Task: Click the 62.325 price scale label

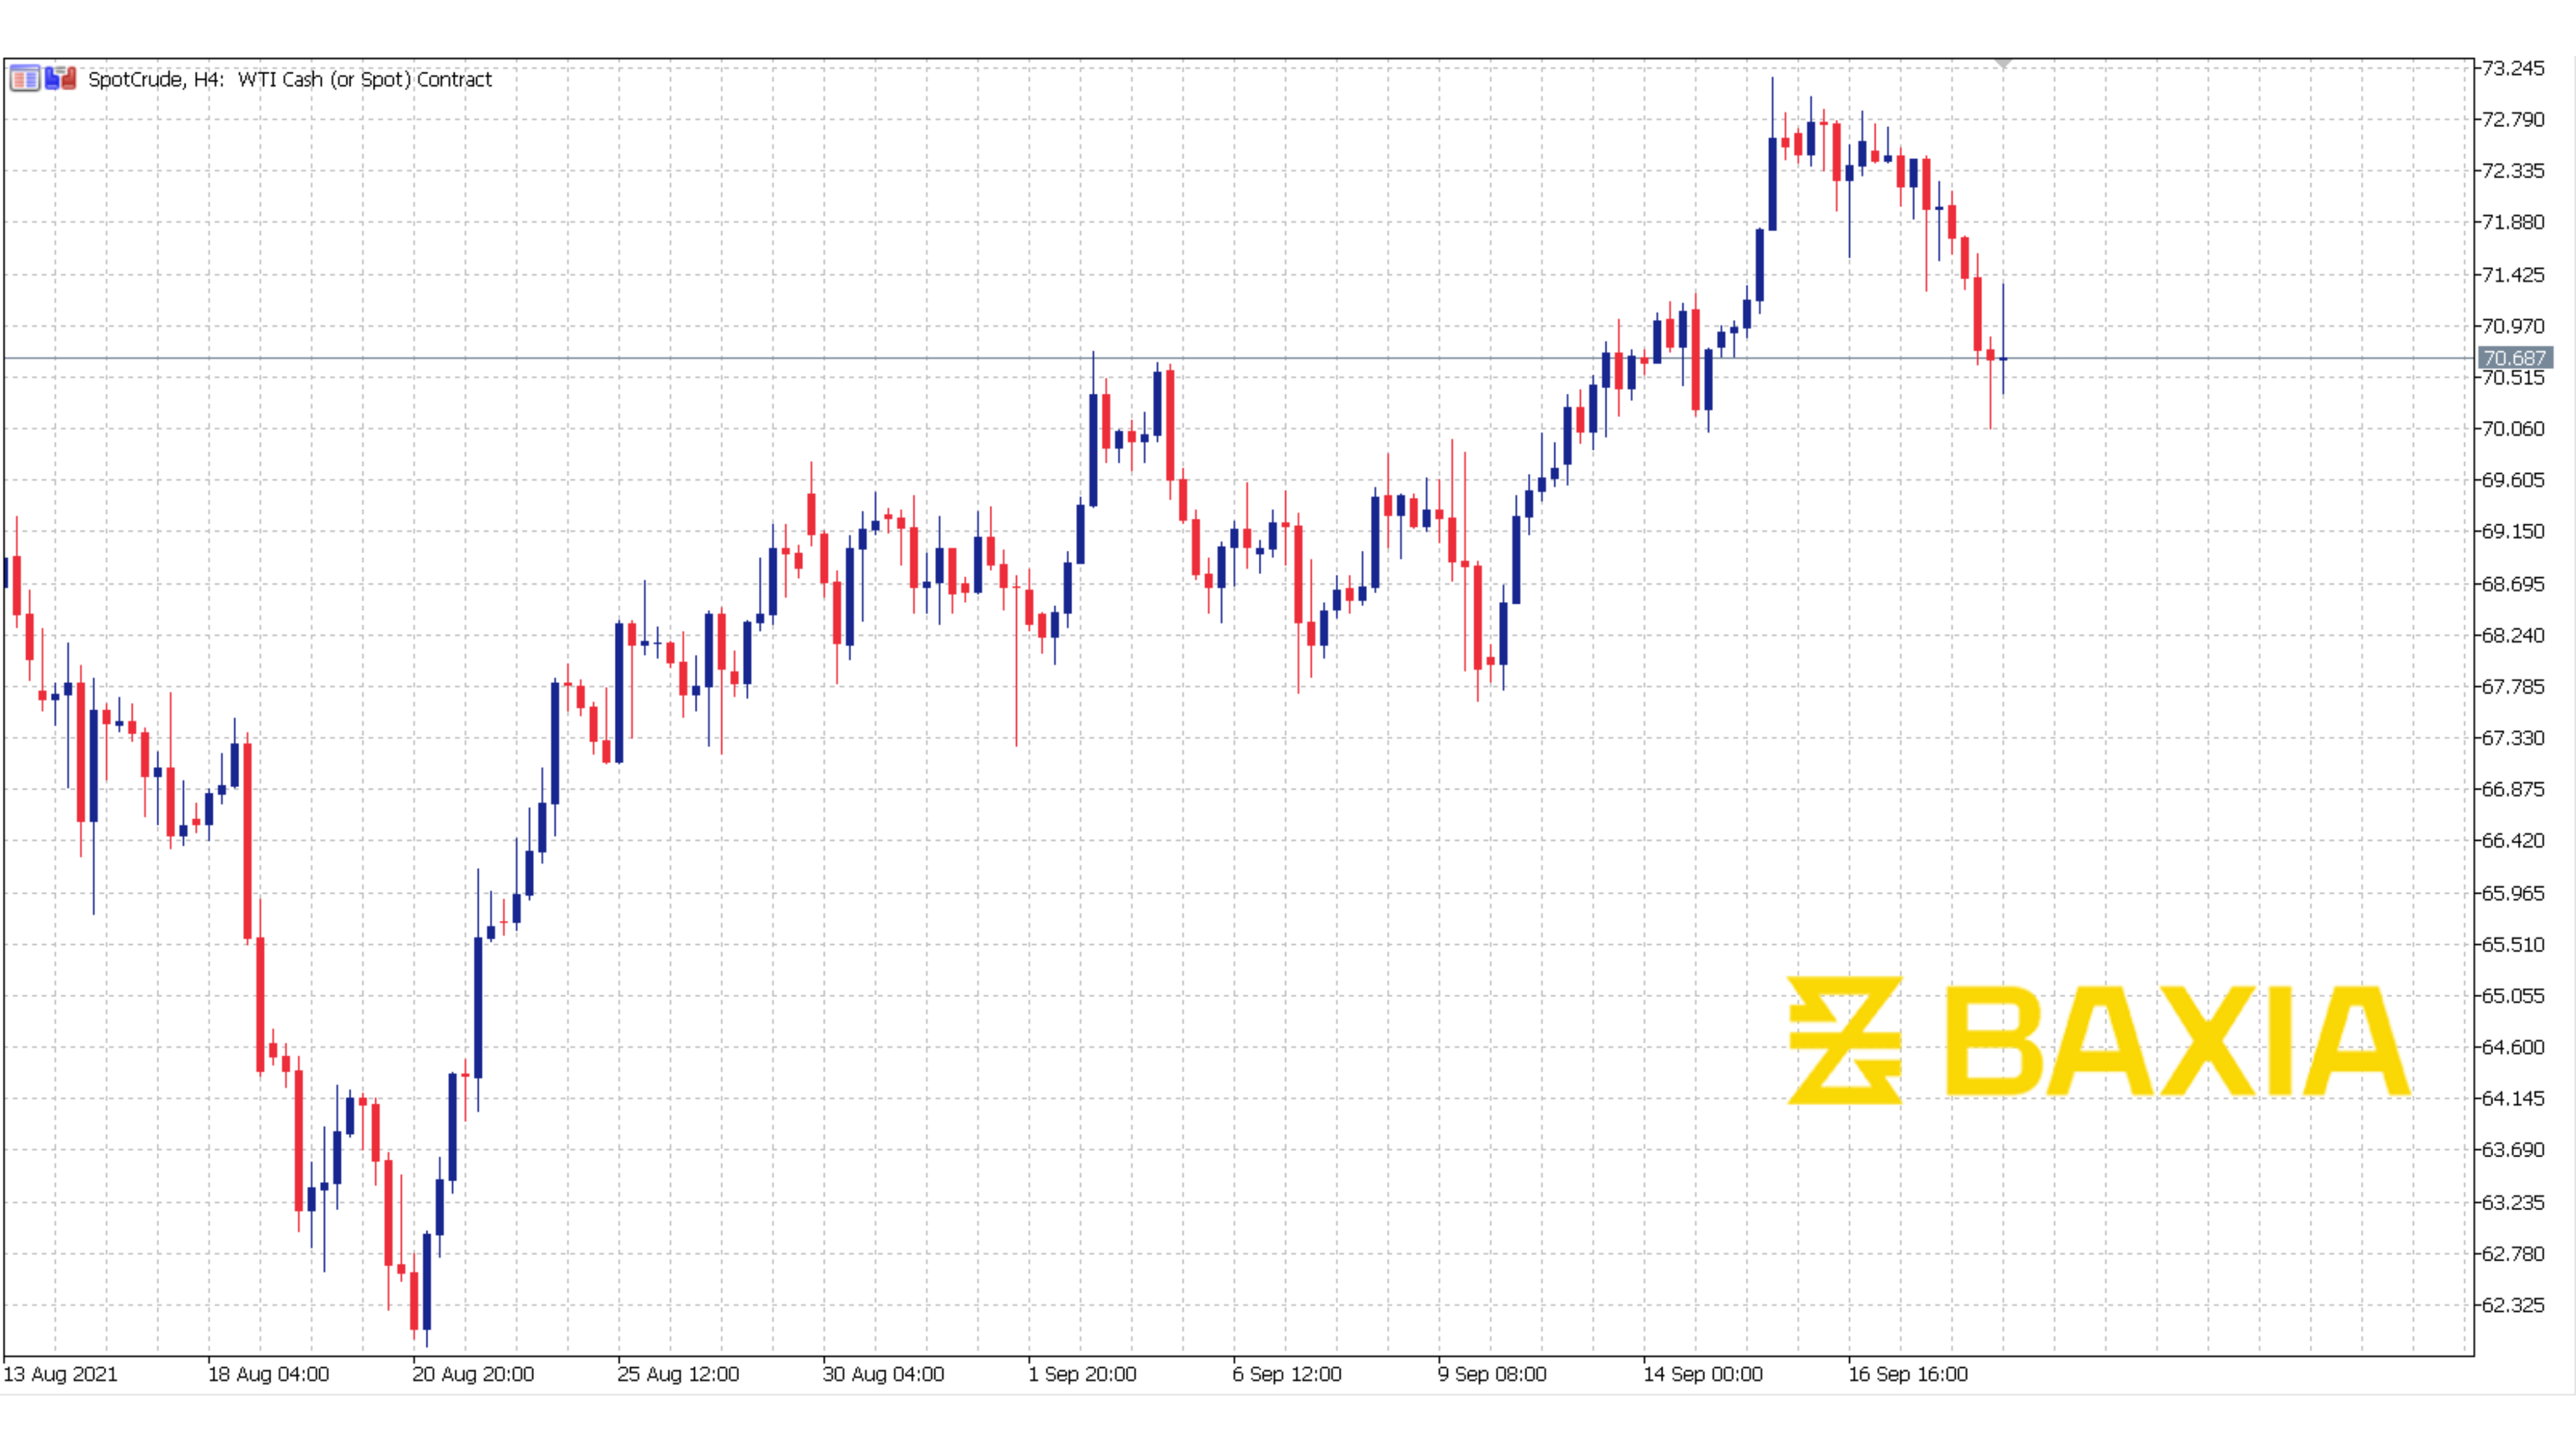Action: click(x=2513, y=1305)
